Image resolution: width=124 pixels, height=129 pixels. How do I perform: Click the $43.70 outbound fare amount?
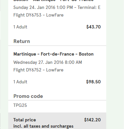[93, 27]
